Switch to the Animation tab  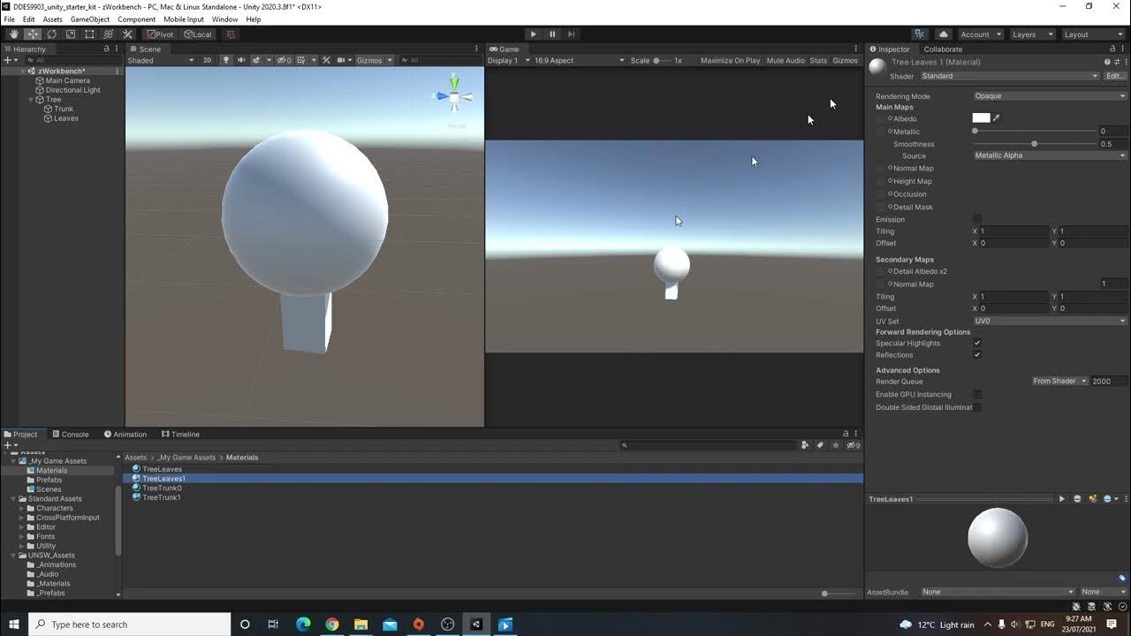pyautogui.click(x=125, y=435)
